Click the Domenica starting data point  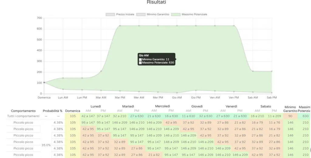(44, 82)
